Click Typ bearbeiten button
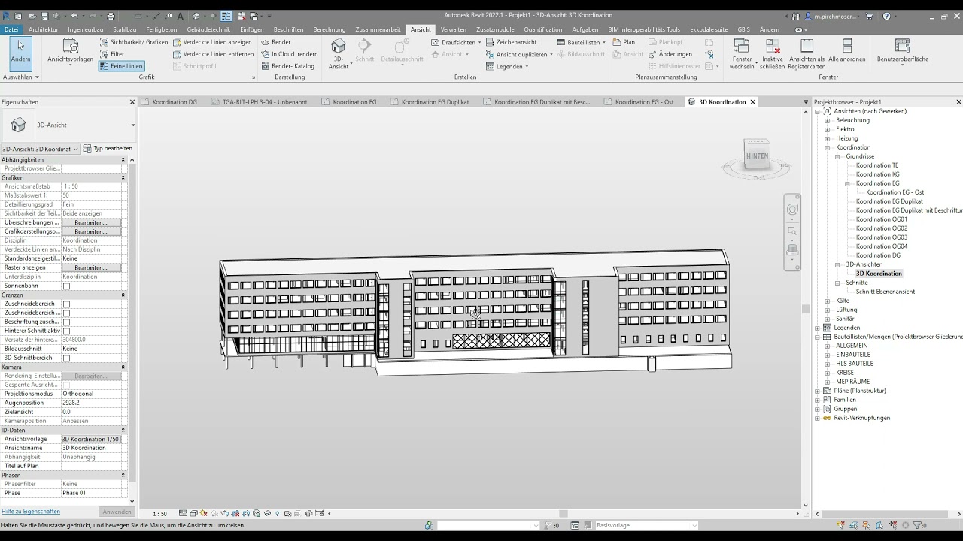The width and height of the screenshot is (963, 541). coord(108,149)
